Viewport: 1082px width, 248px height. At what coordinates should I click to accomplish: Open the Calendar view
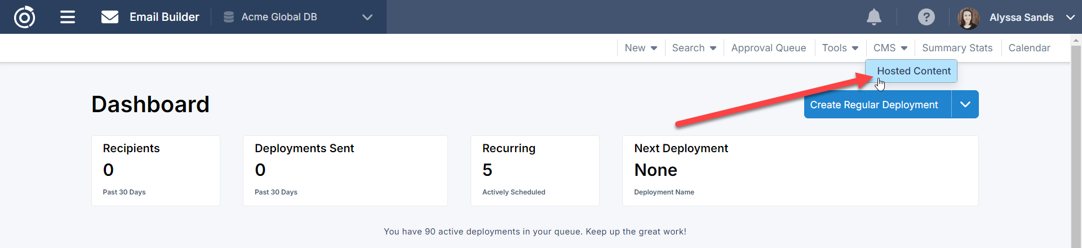tap(1029, 48)
